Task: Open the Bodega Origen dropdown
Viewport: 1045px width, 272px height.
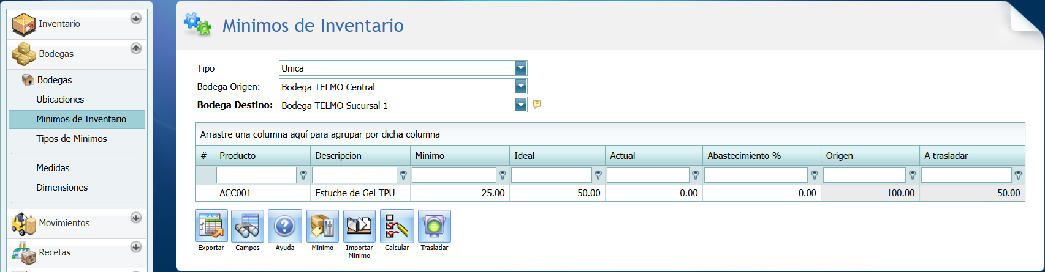Action: pos(520,87)
